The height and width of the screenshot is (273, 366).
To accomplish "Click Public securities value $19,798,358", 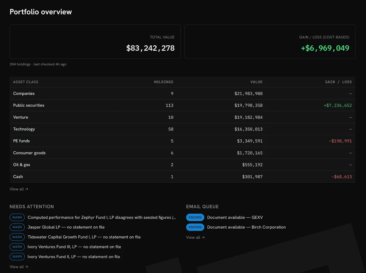I will (249, 105).
